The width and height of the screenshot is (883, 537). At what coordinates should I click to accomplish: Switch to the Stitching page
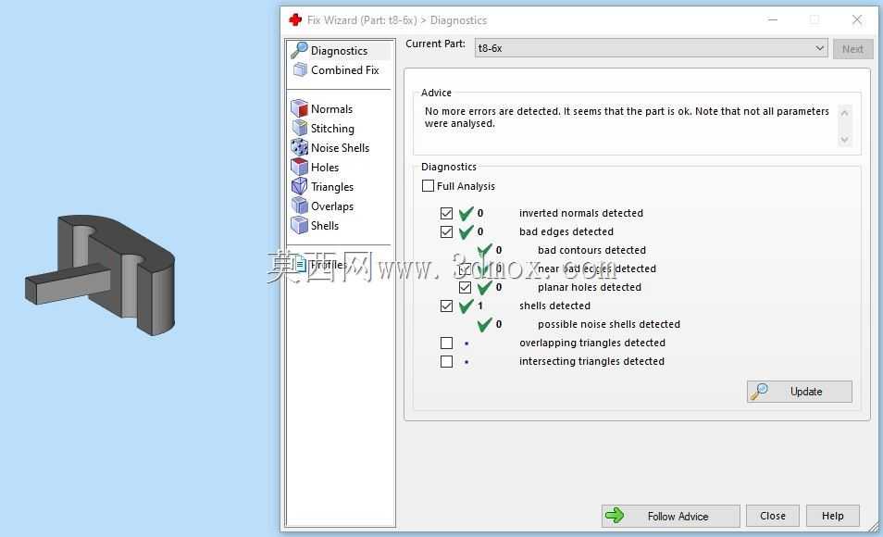coord(332,129)
